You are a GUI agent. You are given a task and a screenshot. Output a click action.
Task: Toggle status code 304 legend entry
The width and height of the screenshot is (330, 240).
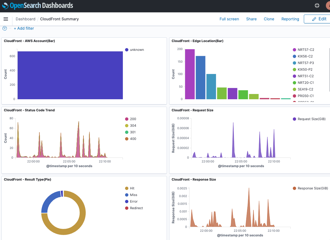point(131,126)
